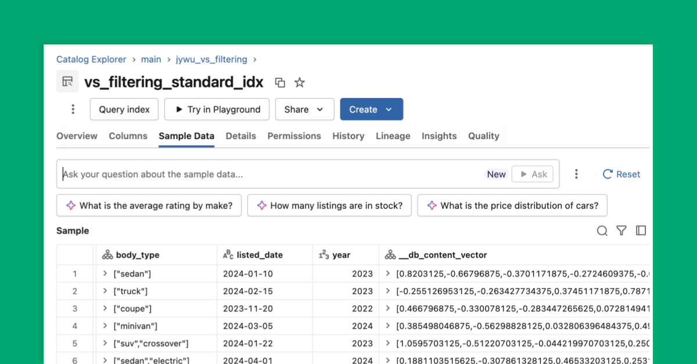
Task: Open the filter icon above the sample table
Action: pos(621,230)
